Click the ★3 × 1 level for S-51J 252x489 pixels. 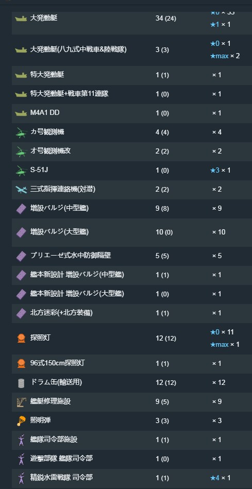(220, 170)
